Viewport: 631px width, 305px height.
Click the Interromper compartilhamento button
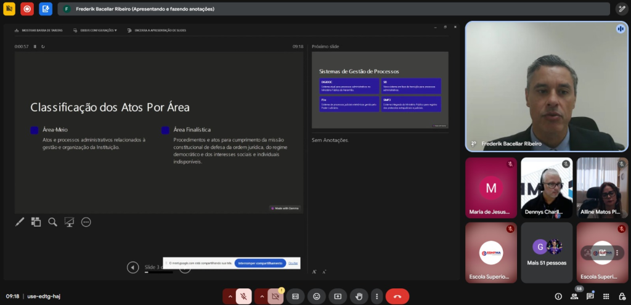[260, 263]
